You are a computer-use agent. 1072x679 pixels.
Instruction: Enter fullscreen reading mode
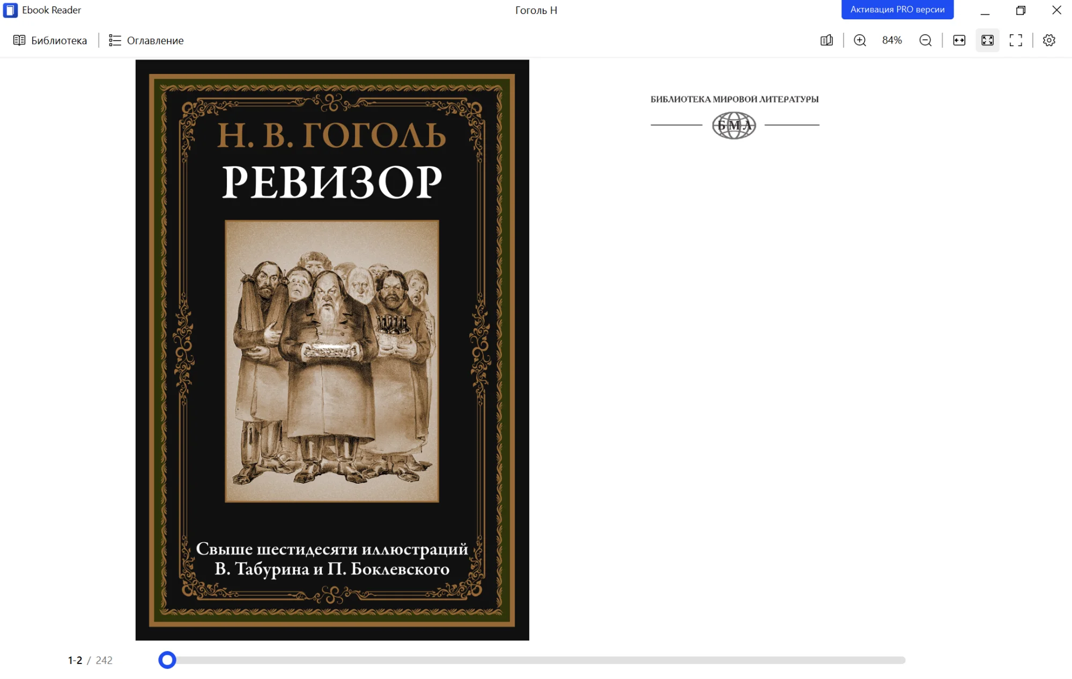pyautogui.click(x=1016, y=40)
